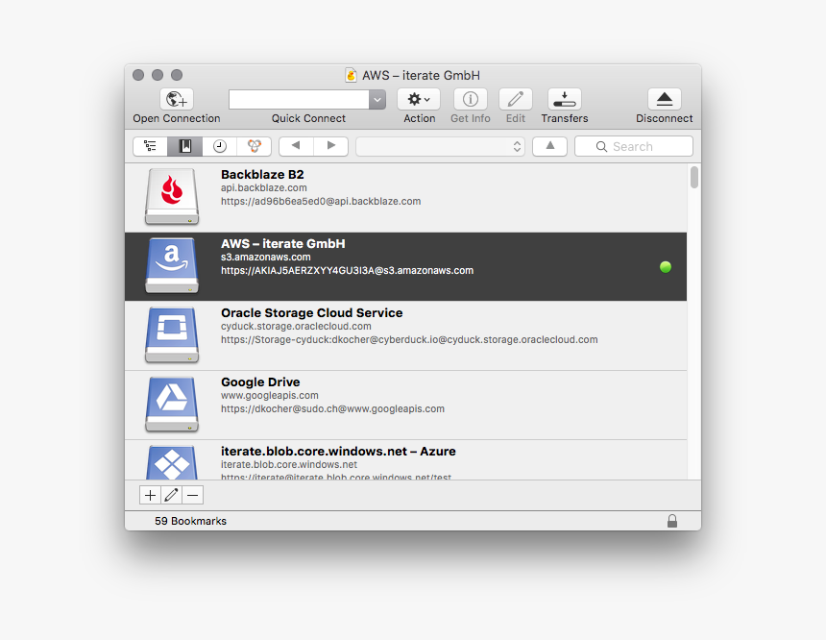Viewport: 826px width, 640px height.
Task: Select the Azure drive icon
Action: click(x=172, y=462)
